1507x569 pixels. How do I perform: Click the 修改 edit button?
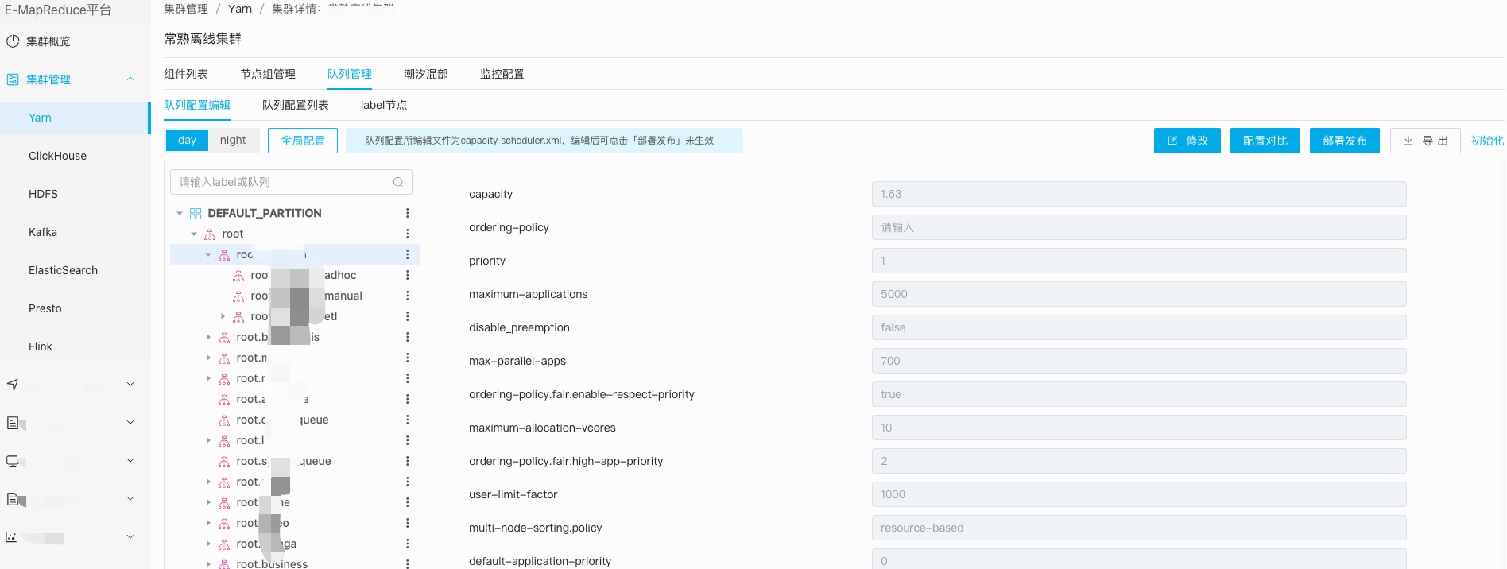coord(1187,141)
